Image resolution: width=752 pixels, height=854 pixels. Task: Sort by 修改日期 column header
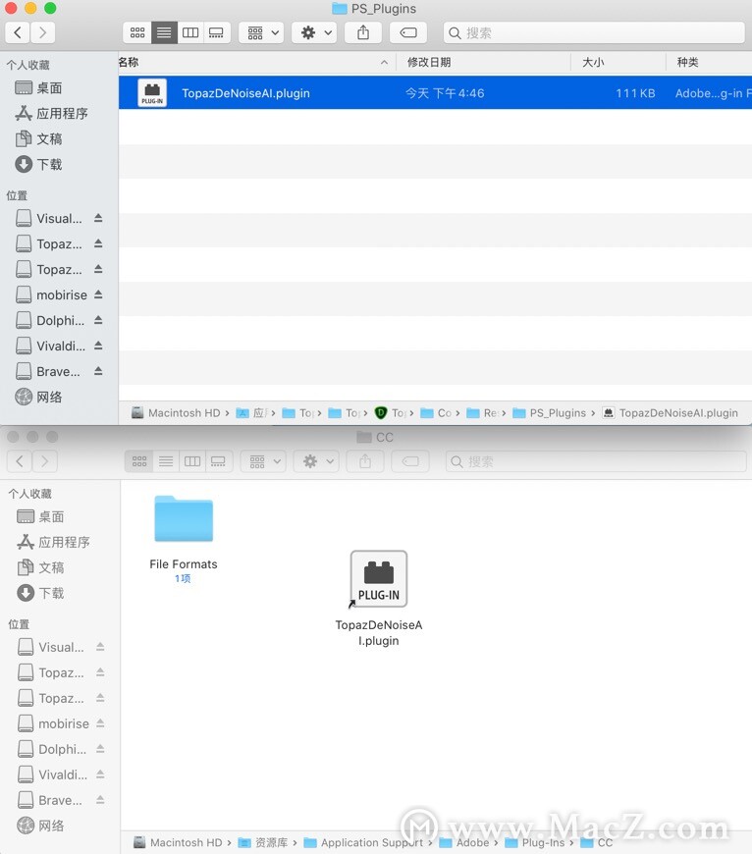484,62
